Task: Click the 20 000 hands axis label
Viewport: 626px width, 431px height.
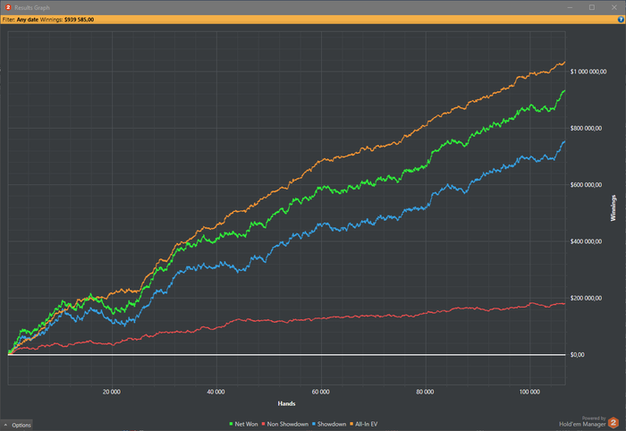Action: click(x=112, y=392)
